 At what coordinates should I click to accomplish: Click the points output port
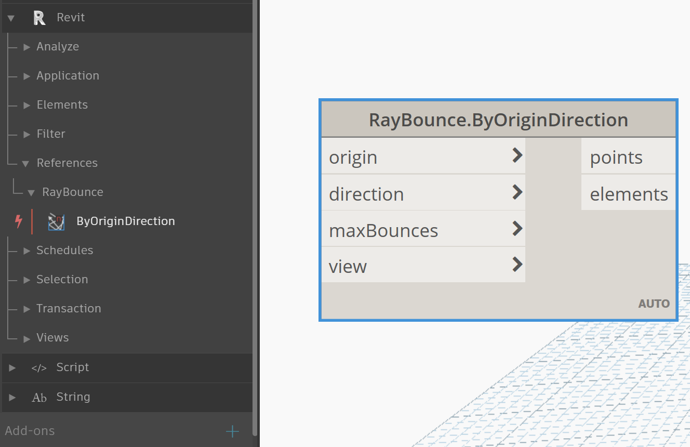click(x=615, y=156)
